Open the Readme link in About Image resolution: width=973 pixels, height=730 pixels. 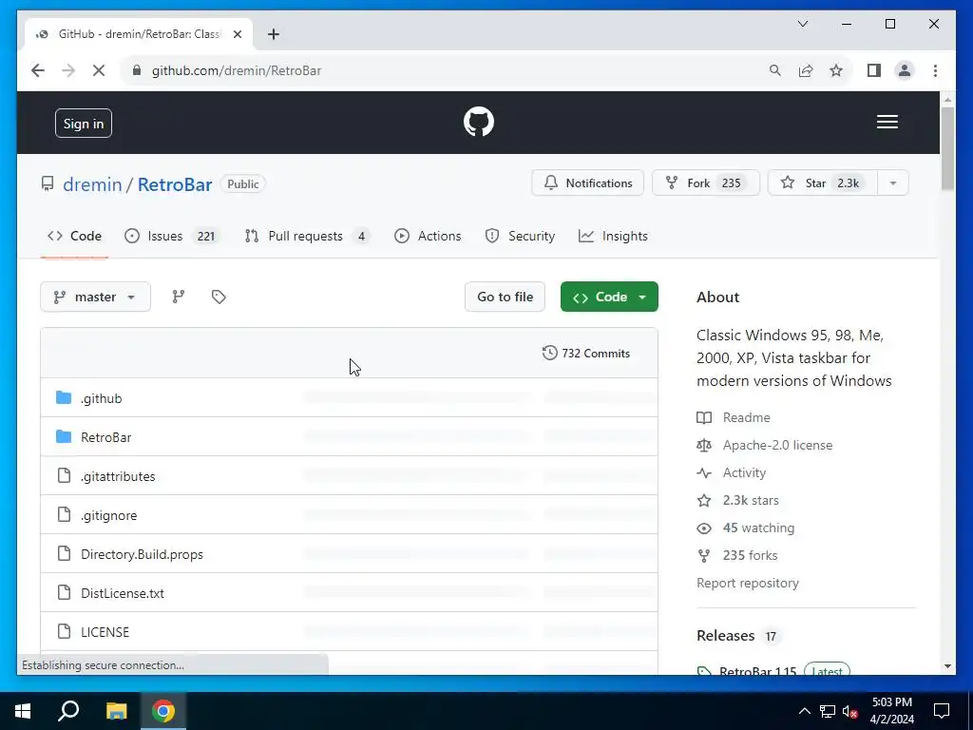tap(746, 418)
